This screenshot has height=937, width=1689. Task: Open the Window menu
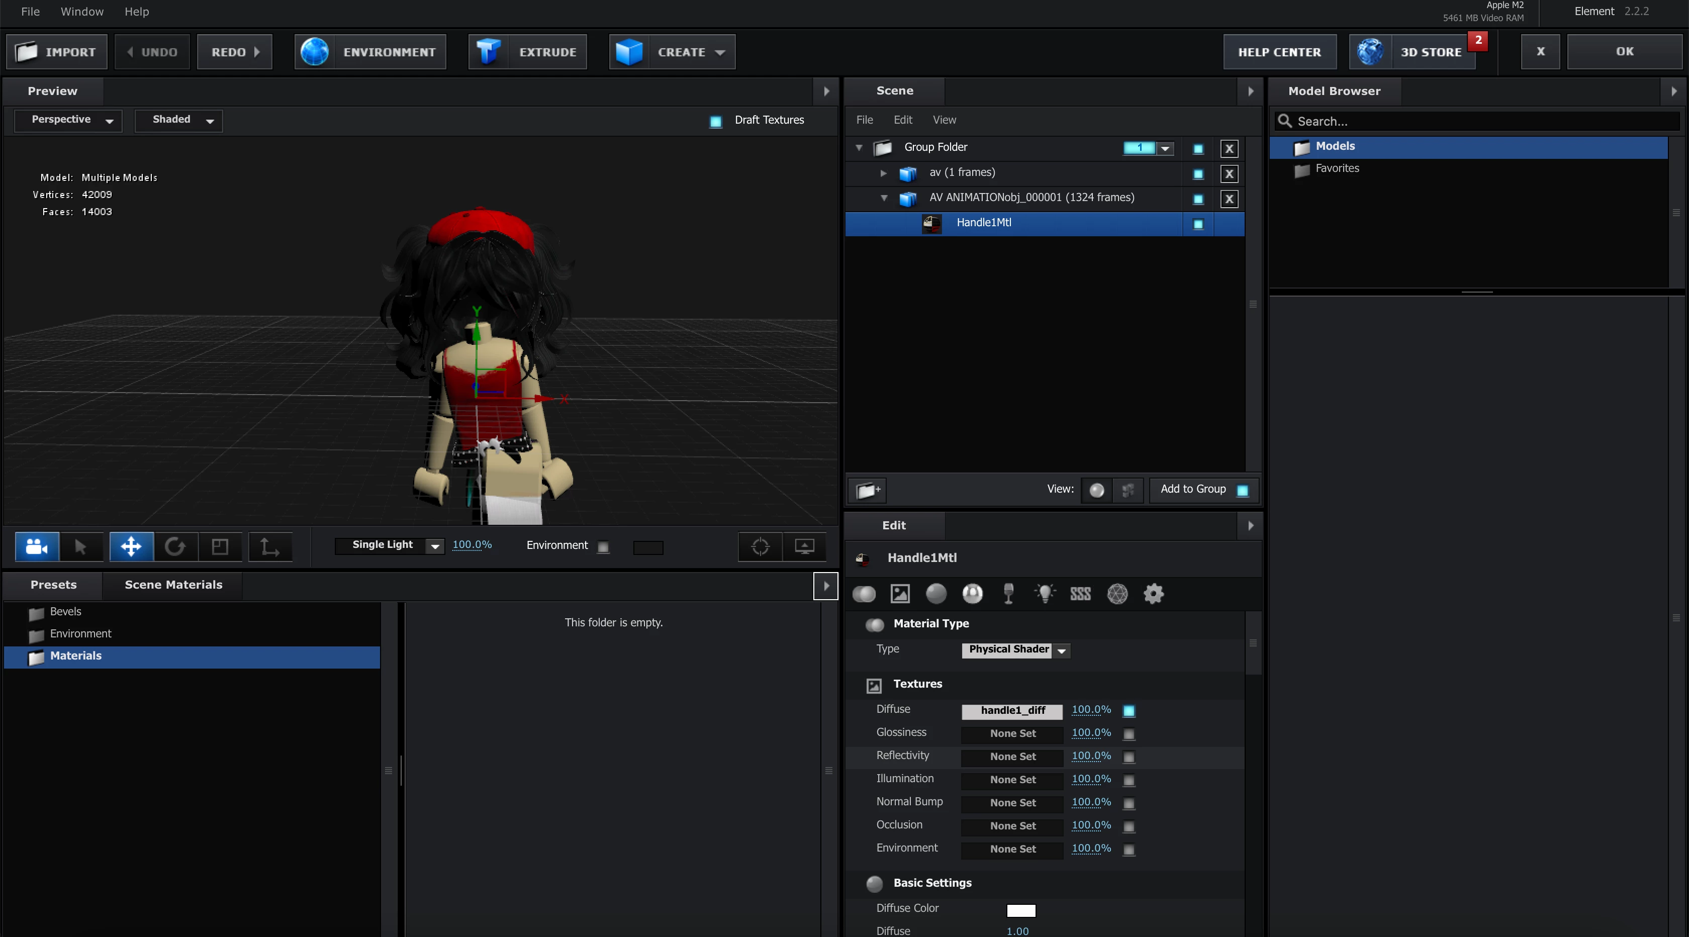[x=81, y=12]
